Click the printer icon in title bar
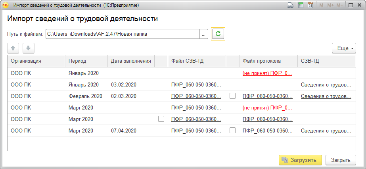 click(290, 5)
